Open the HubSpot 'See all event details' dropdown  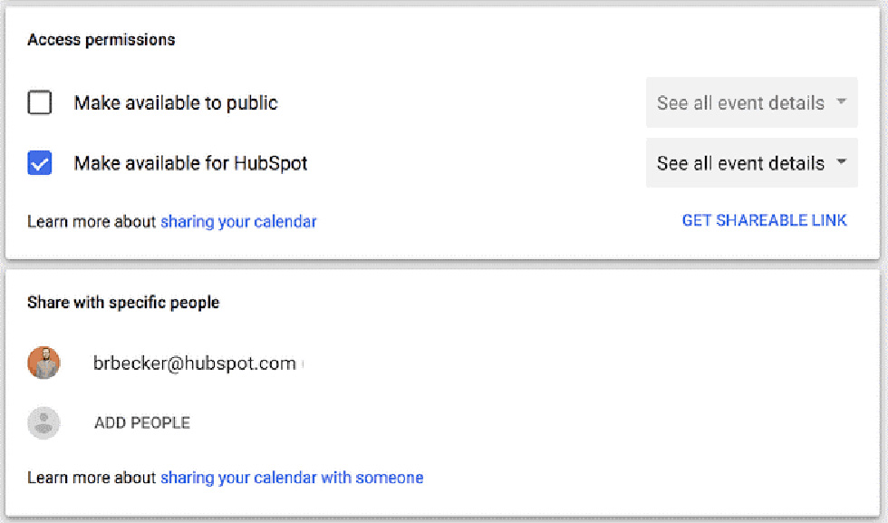coord(741,164)
